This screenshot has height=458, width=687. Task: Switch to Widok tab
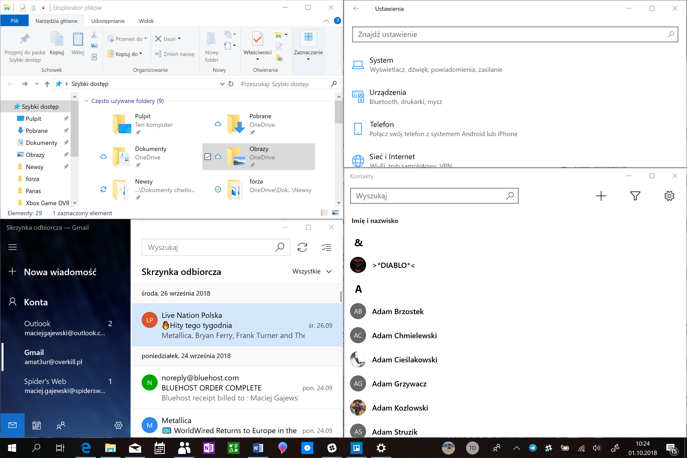pos(146,21)
